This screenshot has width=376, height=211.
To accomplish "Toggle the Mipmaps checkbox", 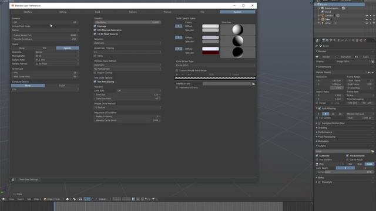I will coord(95,26).
